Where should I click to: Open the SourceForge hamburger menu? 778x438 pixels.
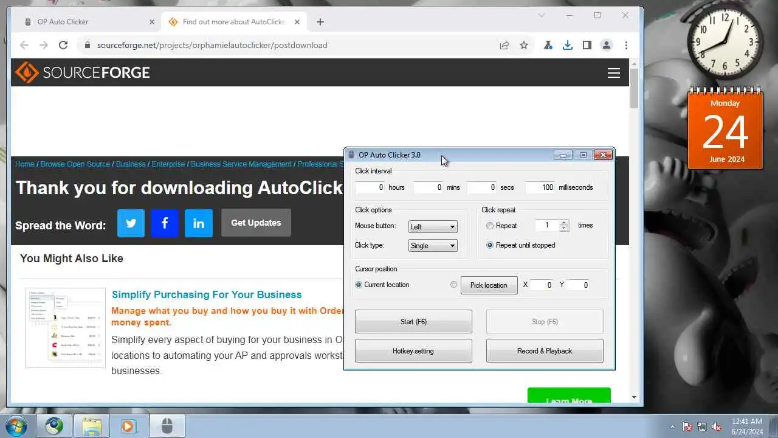point(614,73)
